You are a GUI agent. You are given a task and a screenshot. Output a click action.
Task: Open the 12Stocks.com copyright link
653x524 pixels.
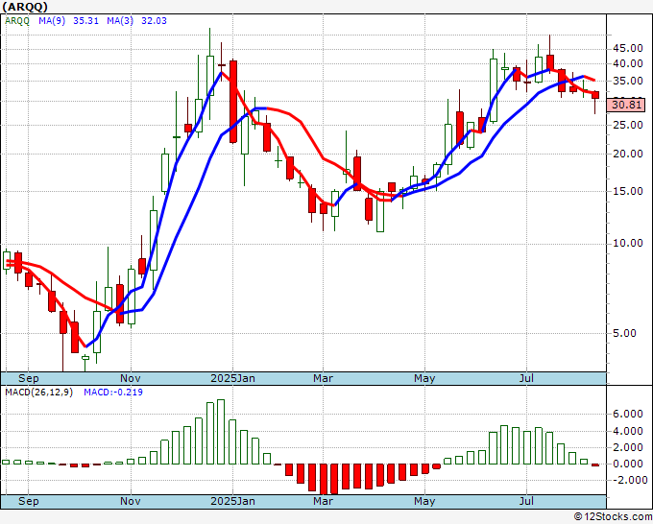tap(613, 516)
